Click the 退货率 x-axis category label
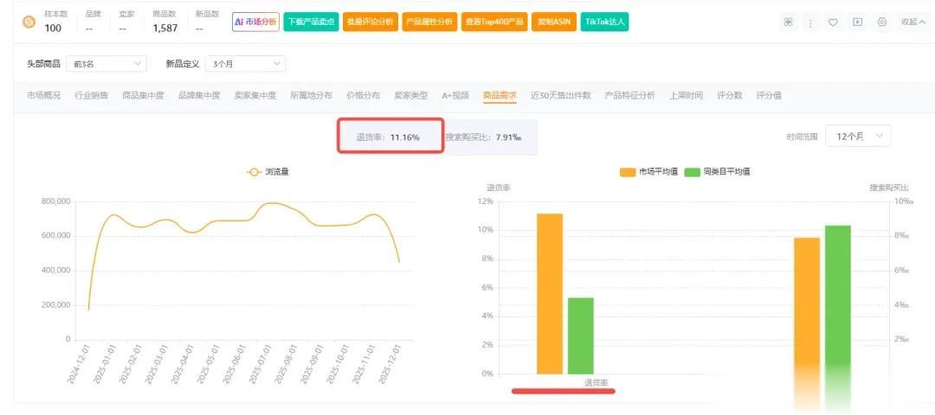The image size is (935, 415). [x=596, y=382]
